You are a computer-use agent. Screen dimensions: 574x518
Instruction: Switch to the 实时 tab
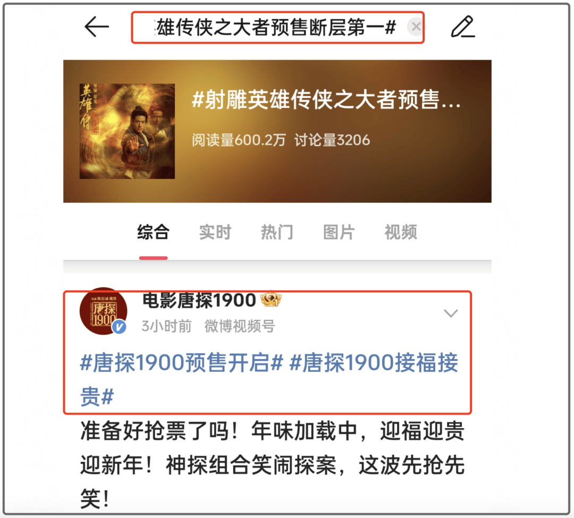(215, 232)
